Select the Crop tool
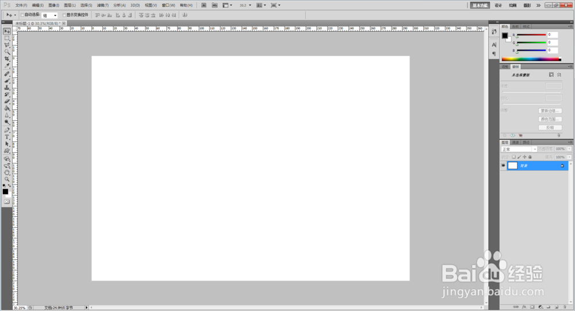This screenshot has height=311, width=575. [7, 59]
